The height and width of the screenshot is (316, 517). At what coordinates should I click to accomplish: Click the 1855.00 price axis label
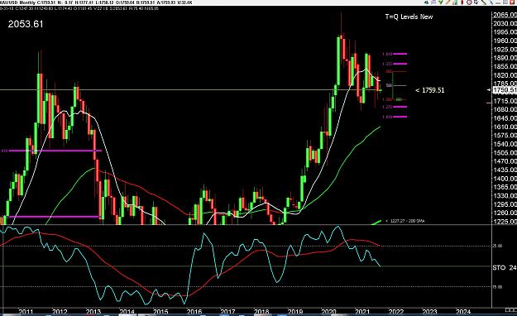[x=505, y=67]
